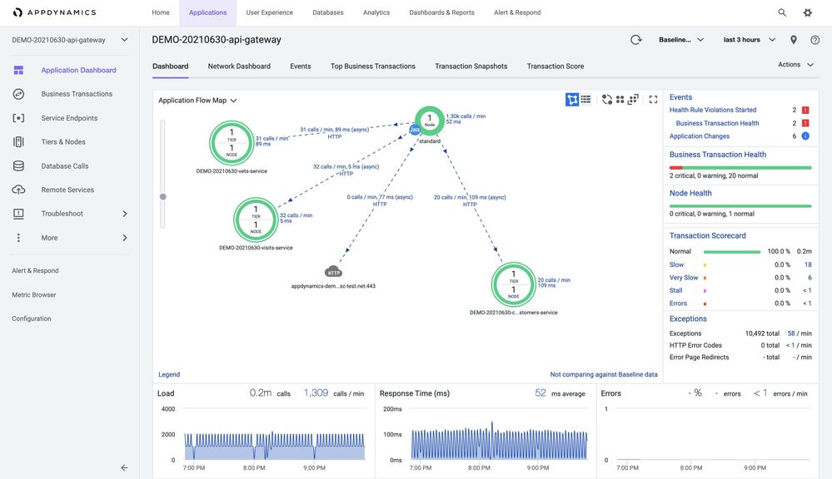Expand the More submenu chevron
The image size is (832, 479).
[x=125, y=238]
